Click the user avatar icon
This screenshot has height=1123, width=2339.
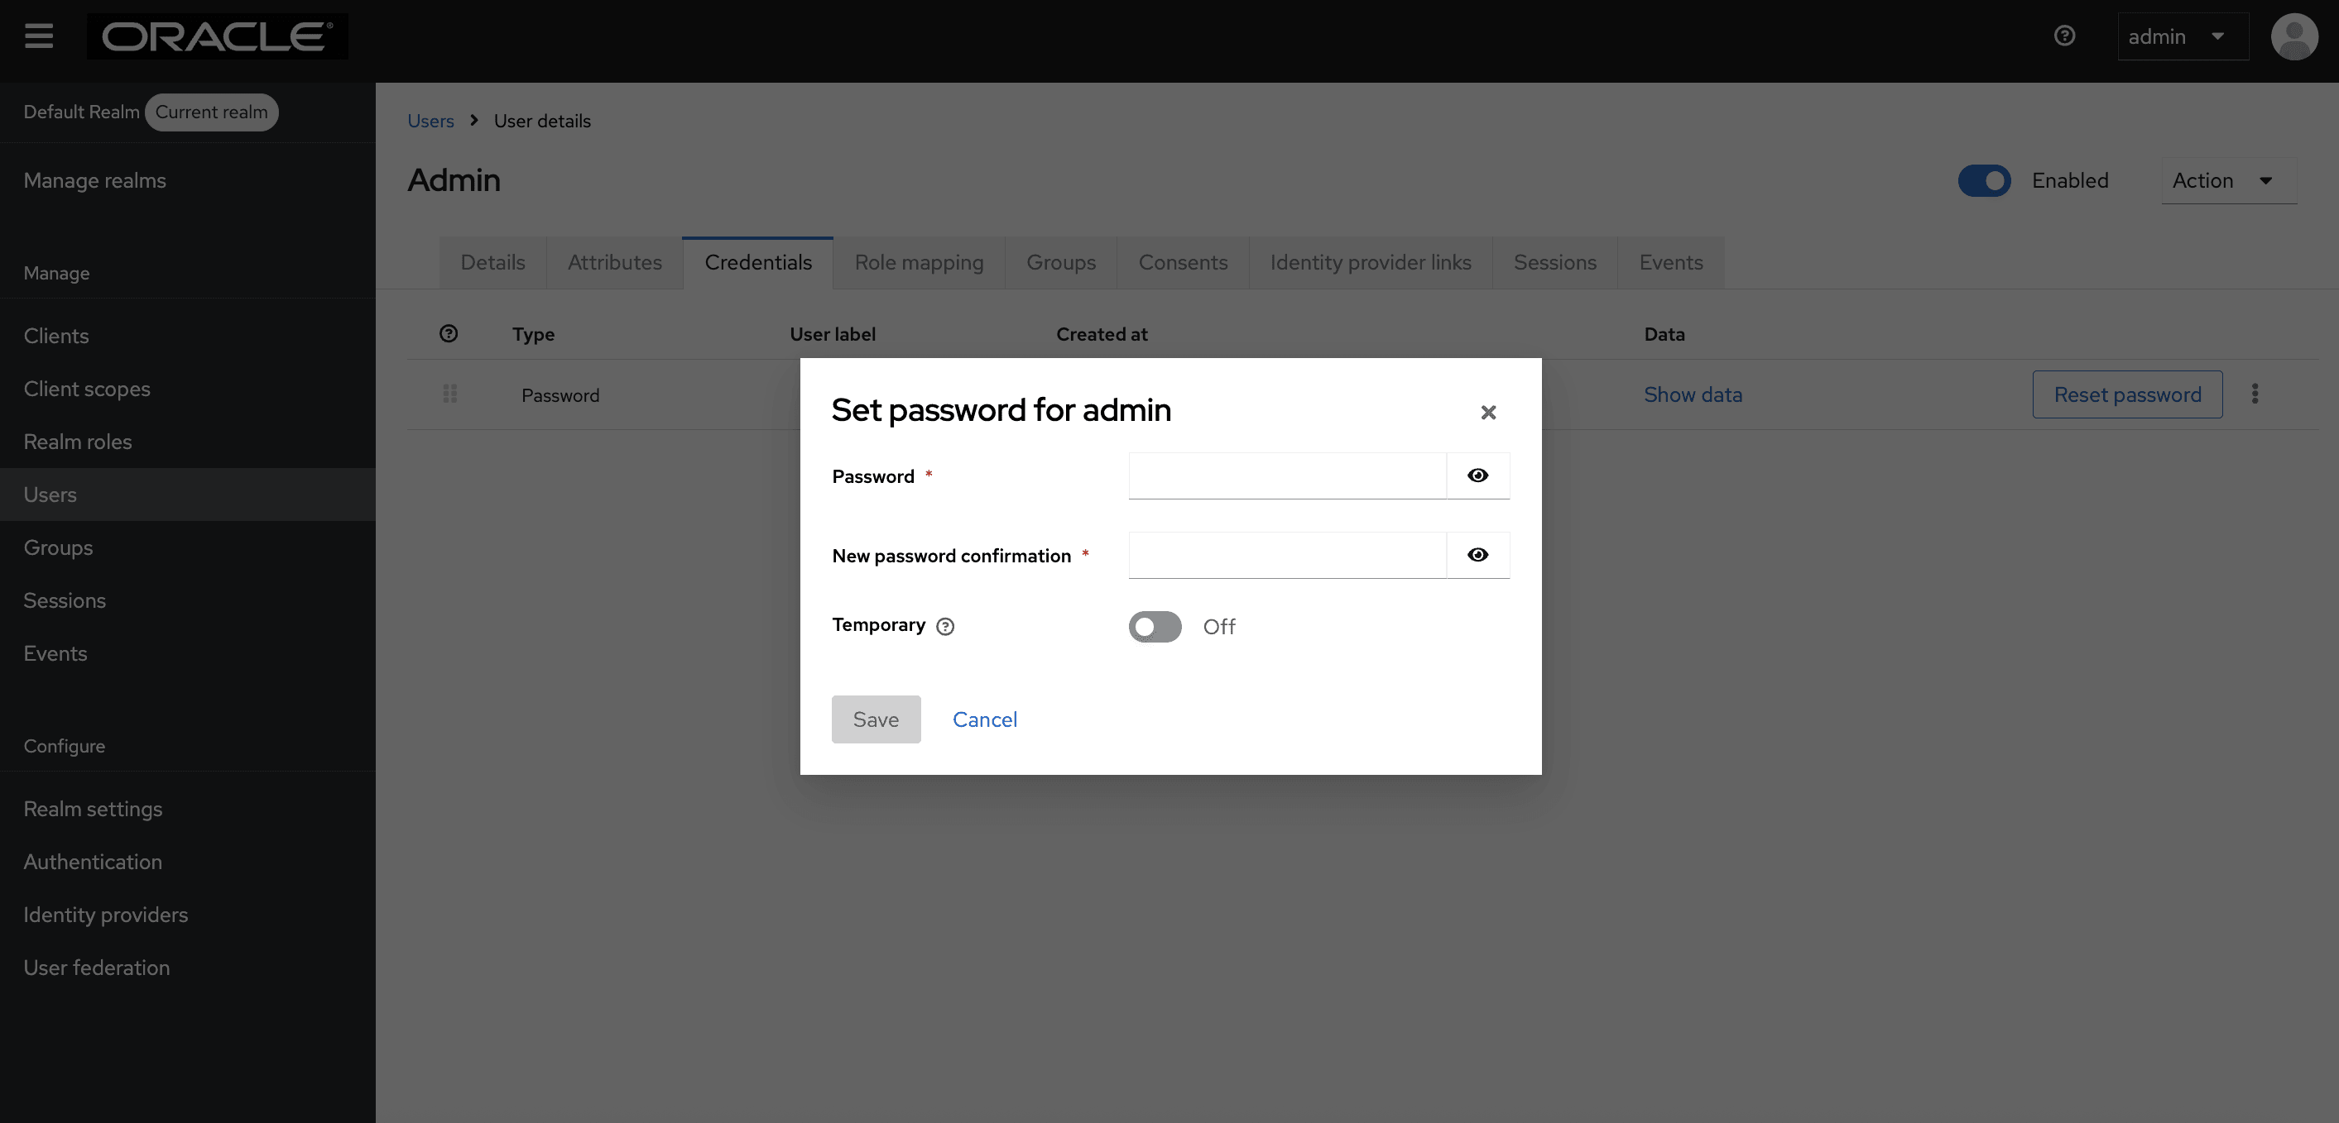[x=2293, y=36]
